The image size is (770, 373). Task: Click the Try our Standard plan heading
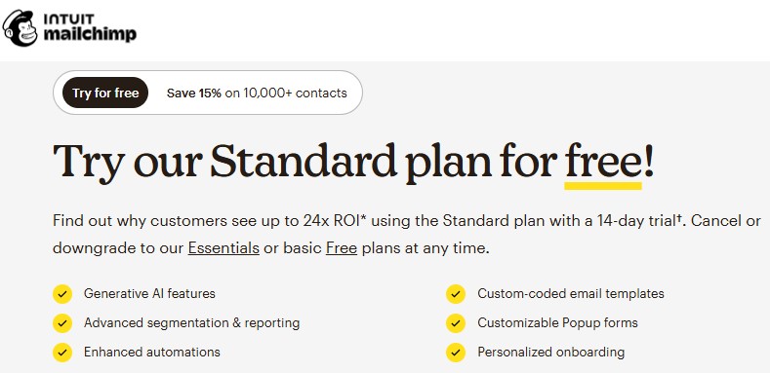(x=353, y=163)
